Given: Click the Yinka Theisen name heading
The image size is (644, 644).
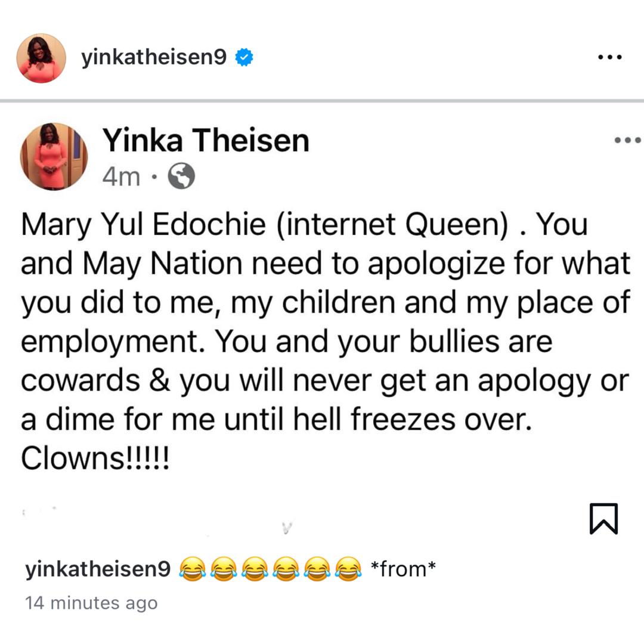Looking at the screenshot, I should point(205,141).
